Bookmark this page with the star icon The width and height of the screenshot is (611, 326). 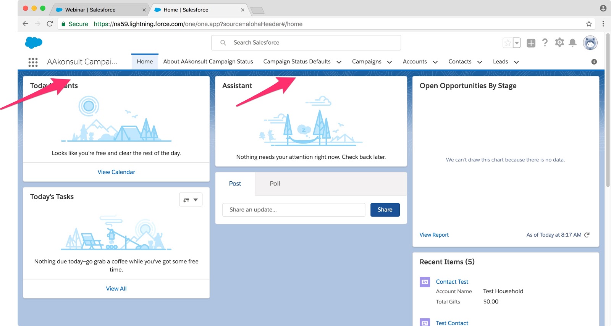coord(589,24)
